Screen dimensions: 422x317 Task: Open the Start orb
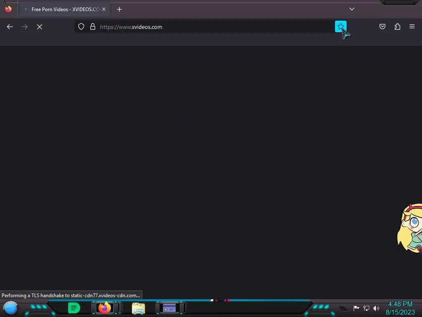[11, 308]
